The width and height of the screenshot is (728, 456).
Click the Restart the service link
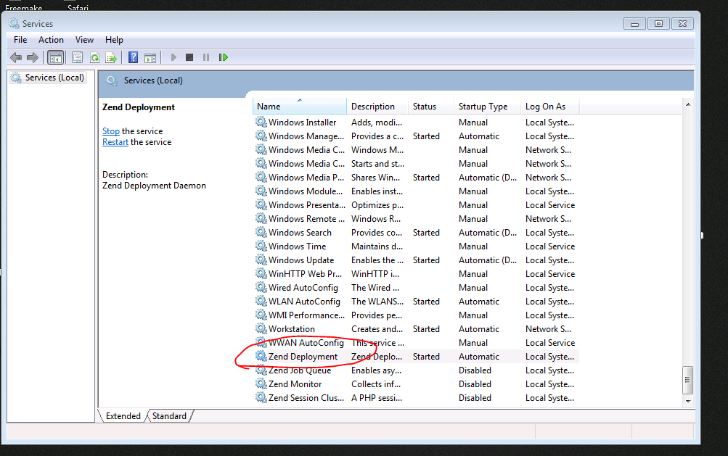coord(115,142)
